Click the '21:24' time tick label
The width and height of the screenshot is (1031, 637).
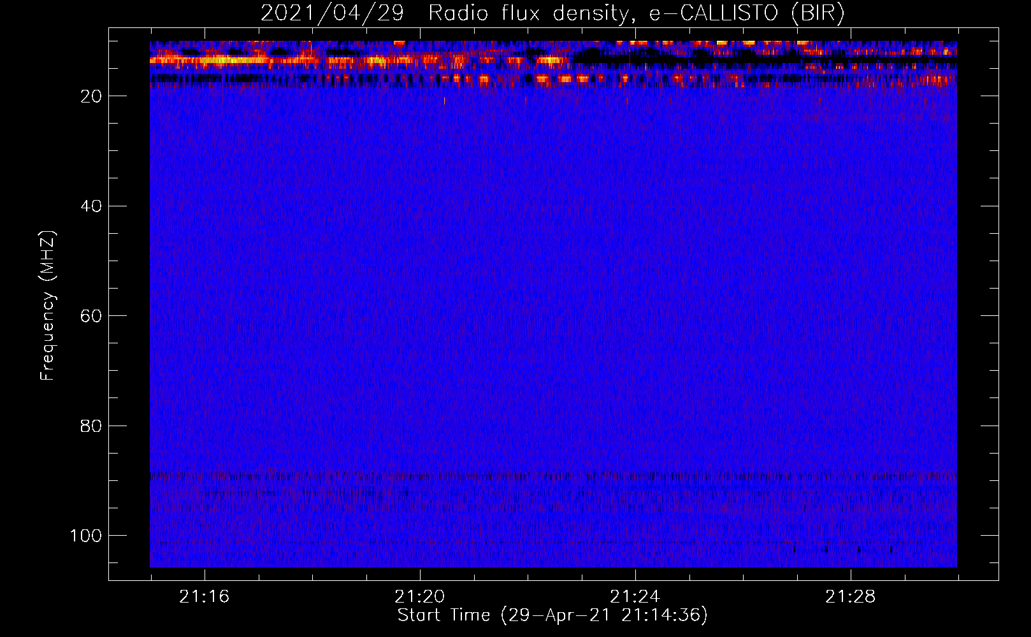[x=635, y=597]
